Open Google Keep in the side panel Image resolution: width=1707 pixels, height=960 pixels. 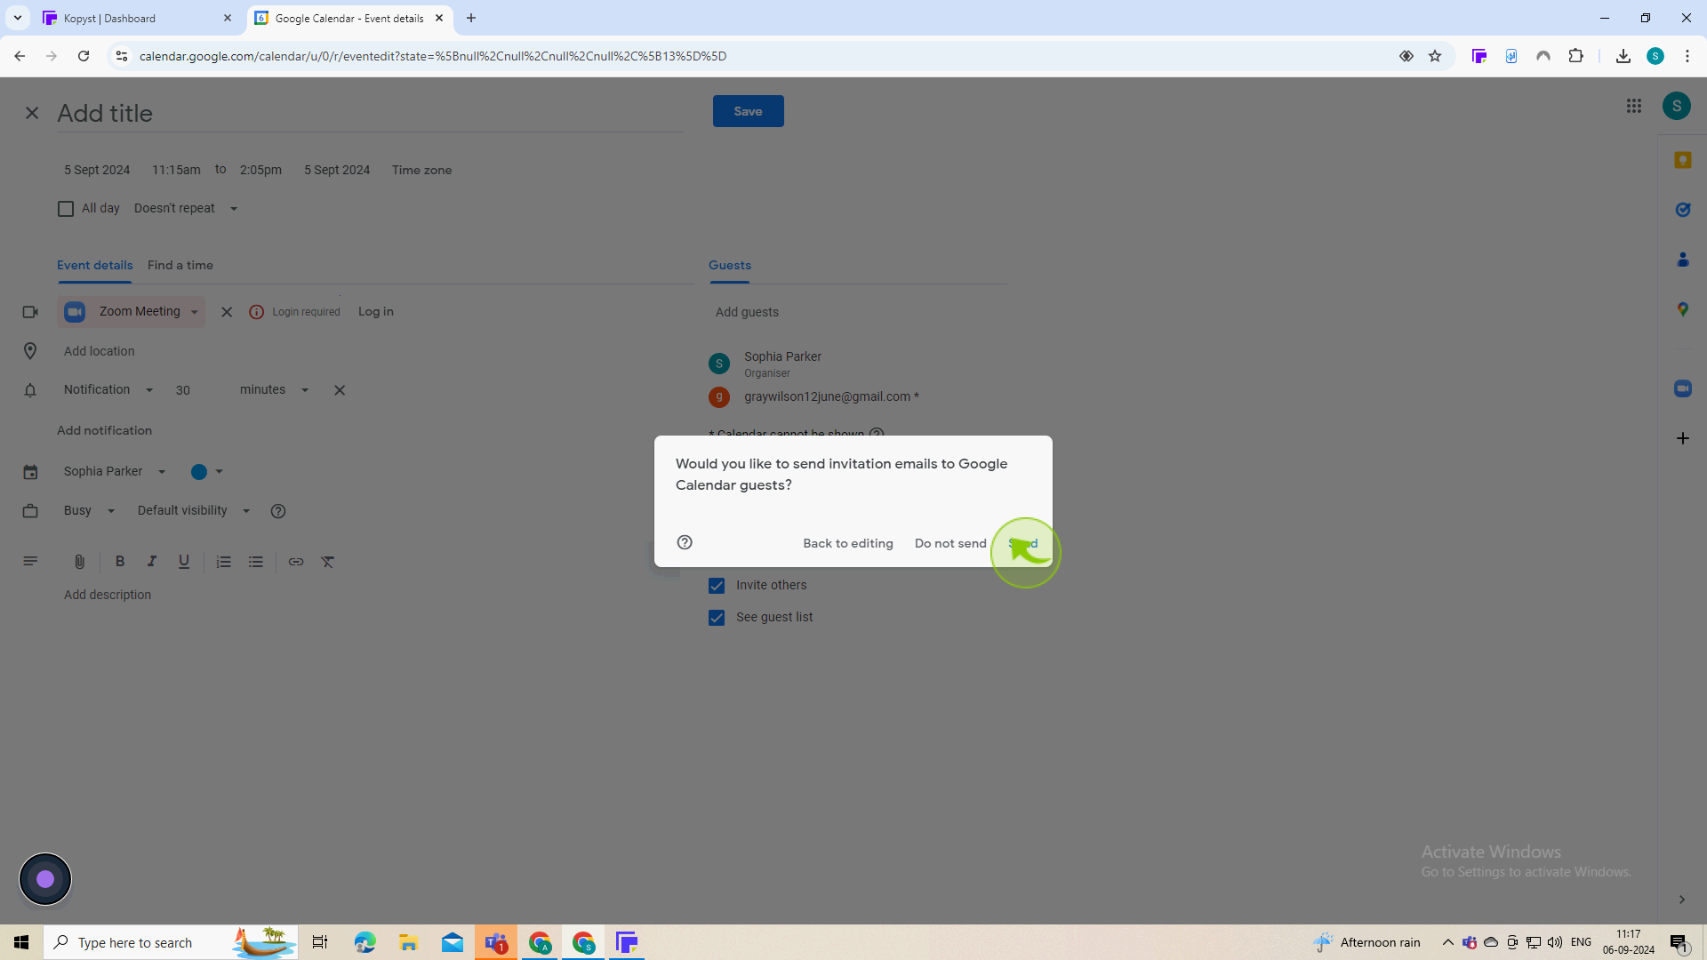1682,160
